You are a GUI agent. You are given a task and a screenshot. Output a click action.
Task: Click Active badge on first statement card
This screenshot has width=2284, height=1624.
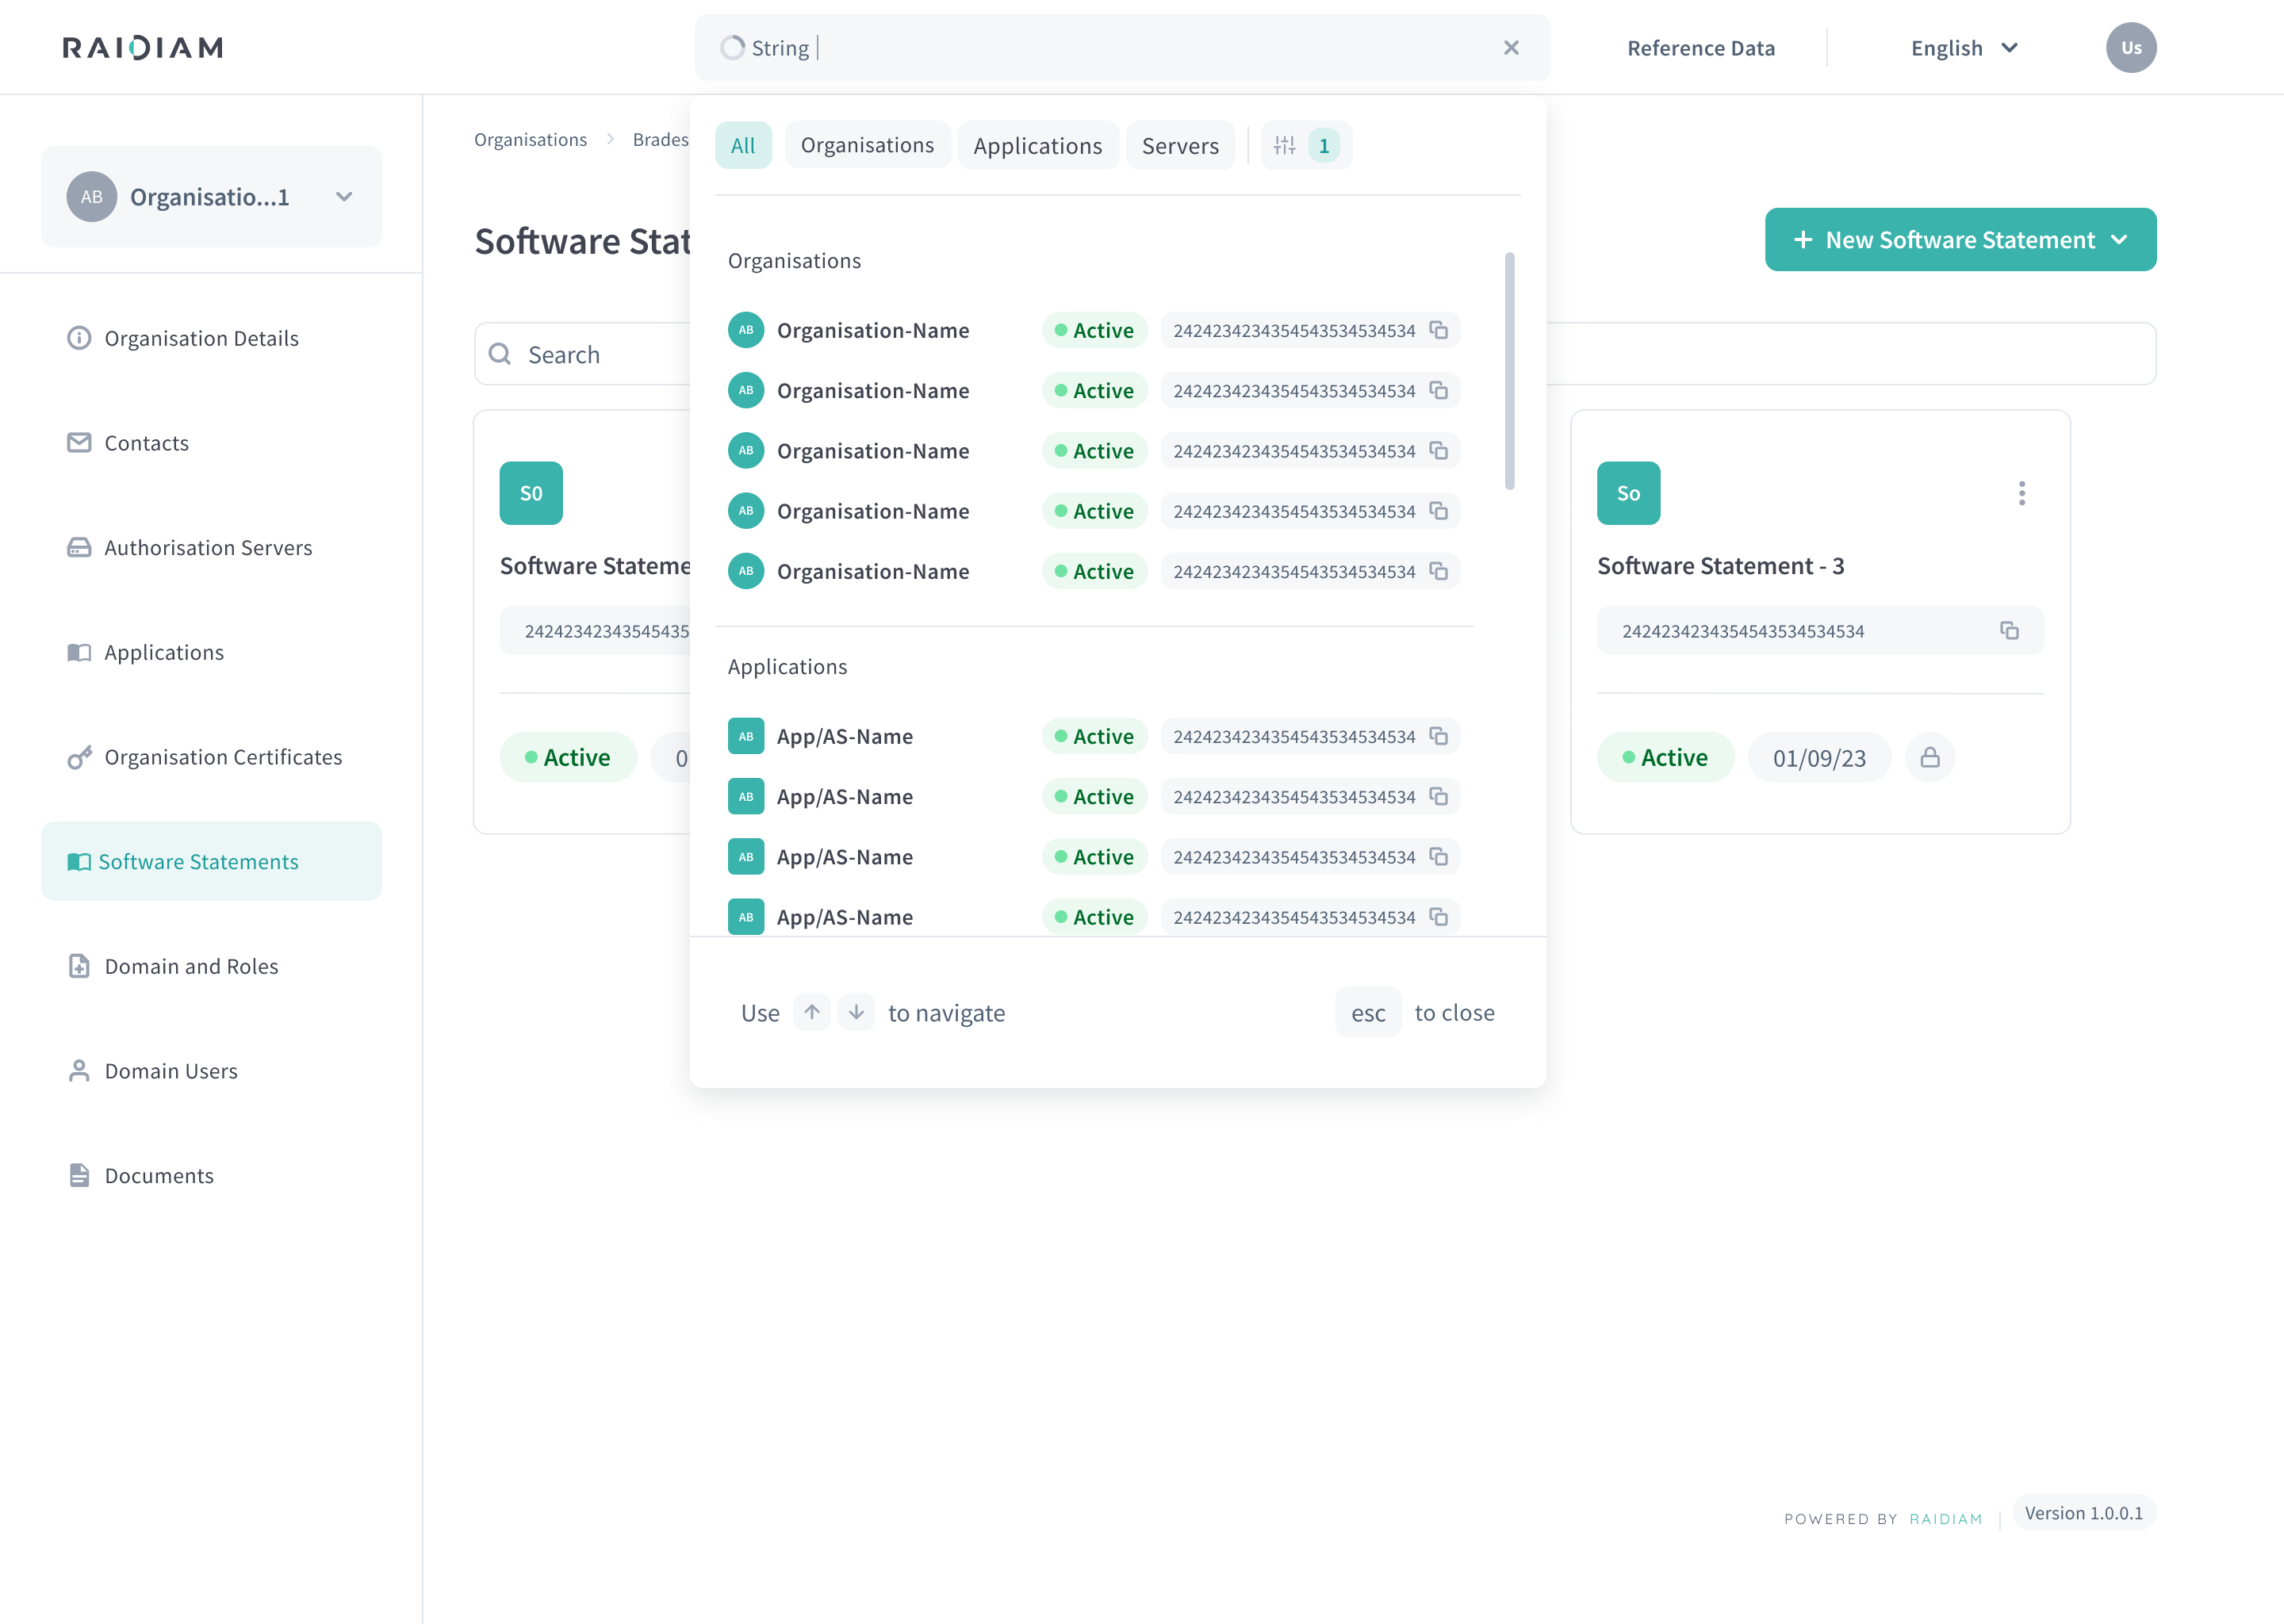click(x=568, y=757)
